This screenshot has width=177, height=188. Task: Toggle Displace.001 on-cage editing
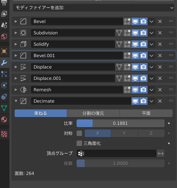(119, 78)
